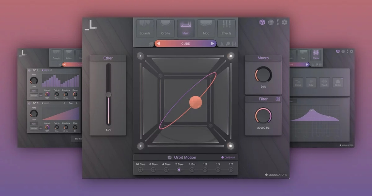Click the CUBE preset name
Viewport: 372px width, 196px height.
coord(185,43)
